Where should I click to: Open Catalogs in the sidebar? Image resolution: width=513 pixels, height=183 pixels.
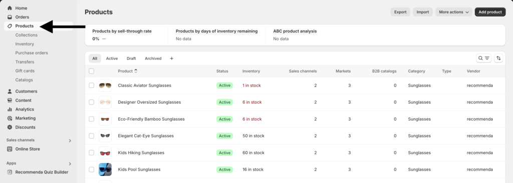(24, 79)
